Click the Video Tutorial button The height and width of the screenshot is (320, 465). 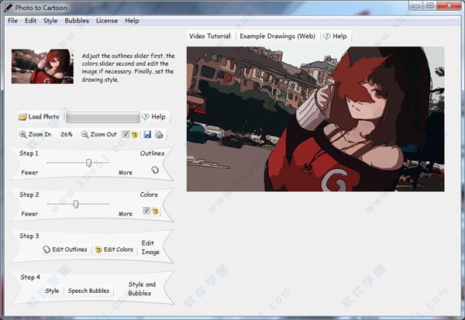click(210, 36)
